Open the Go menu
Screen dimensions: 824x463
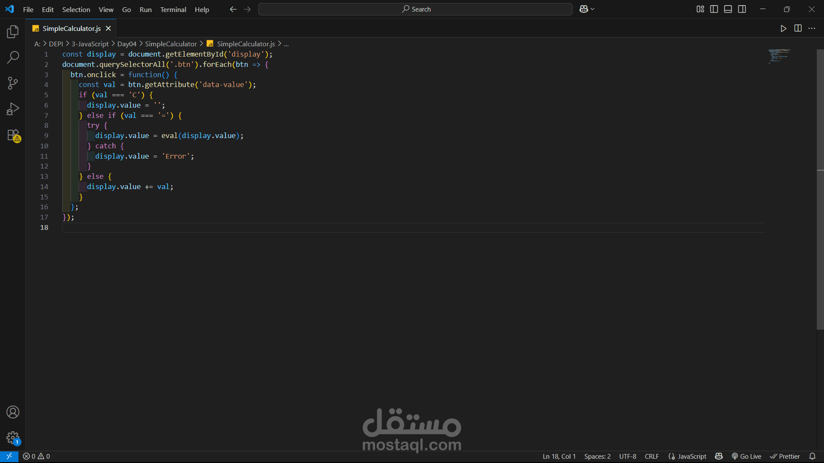pyautogui.click(x=126, y=9)
